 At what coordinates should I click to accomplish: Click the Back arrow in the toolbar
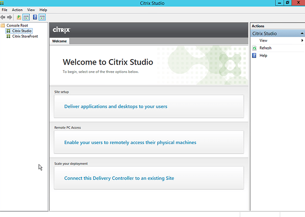coord(3,17)
